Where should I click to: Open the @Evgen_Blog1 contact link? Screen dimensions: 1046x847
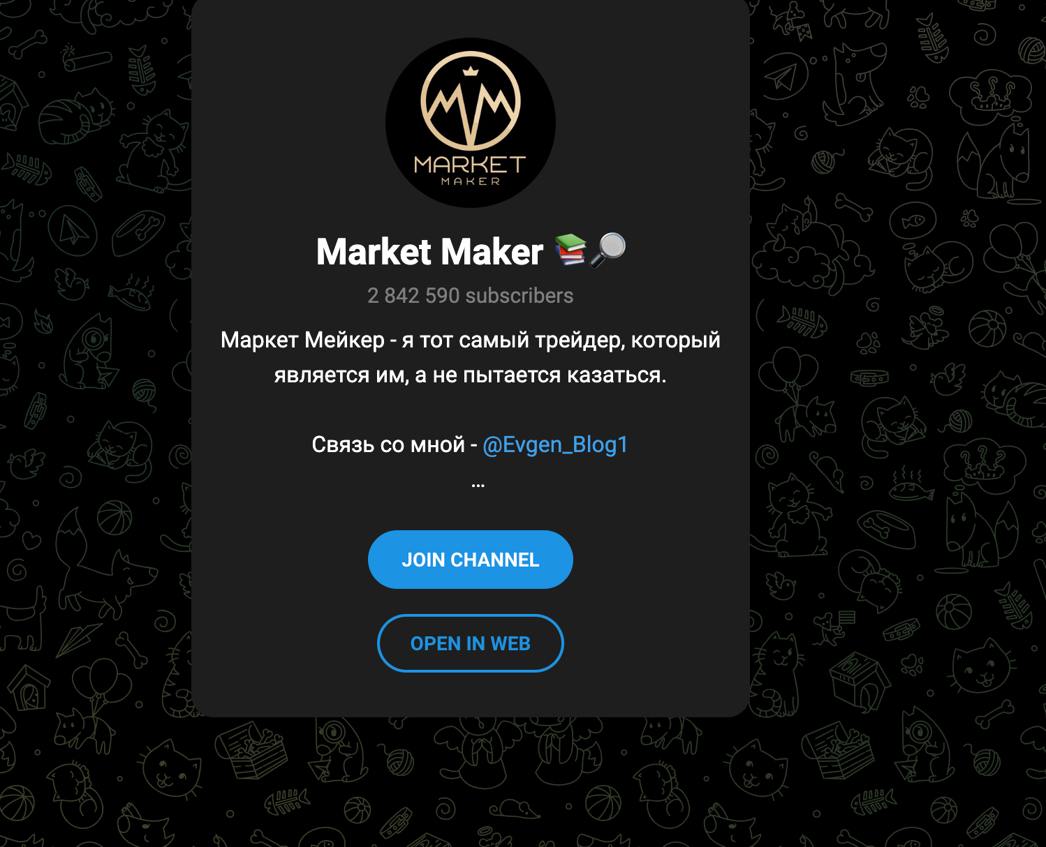[x=555, y=444]
